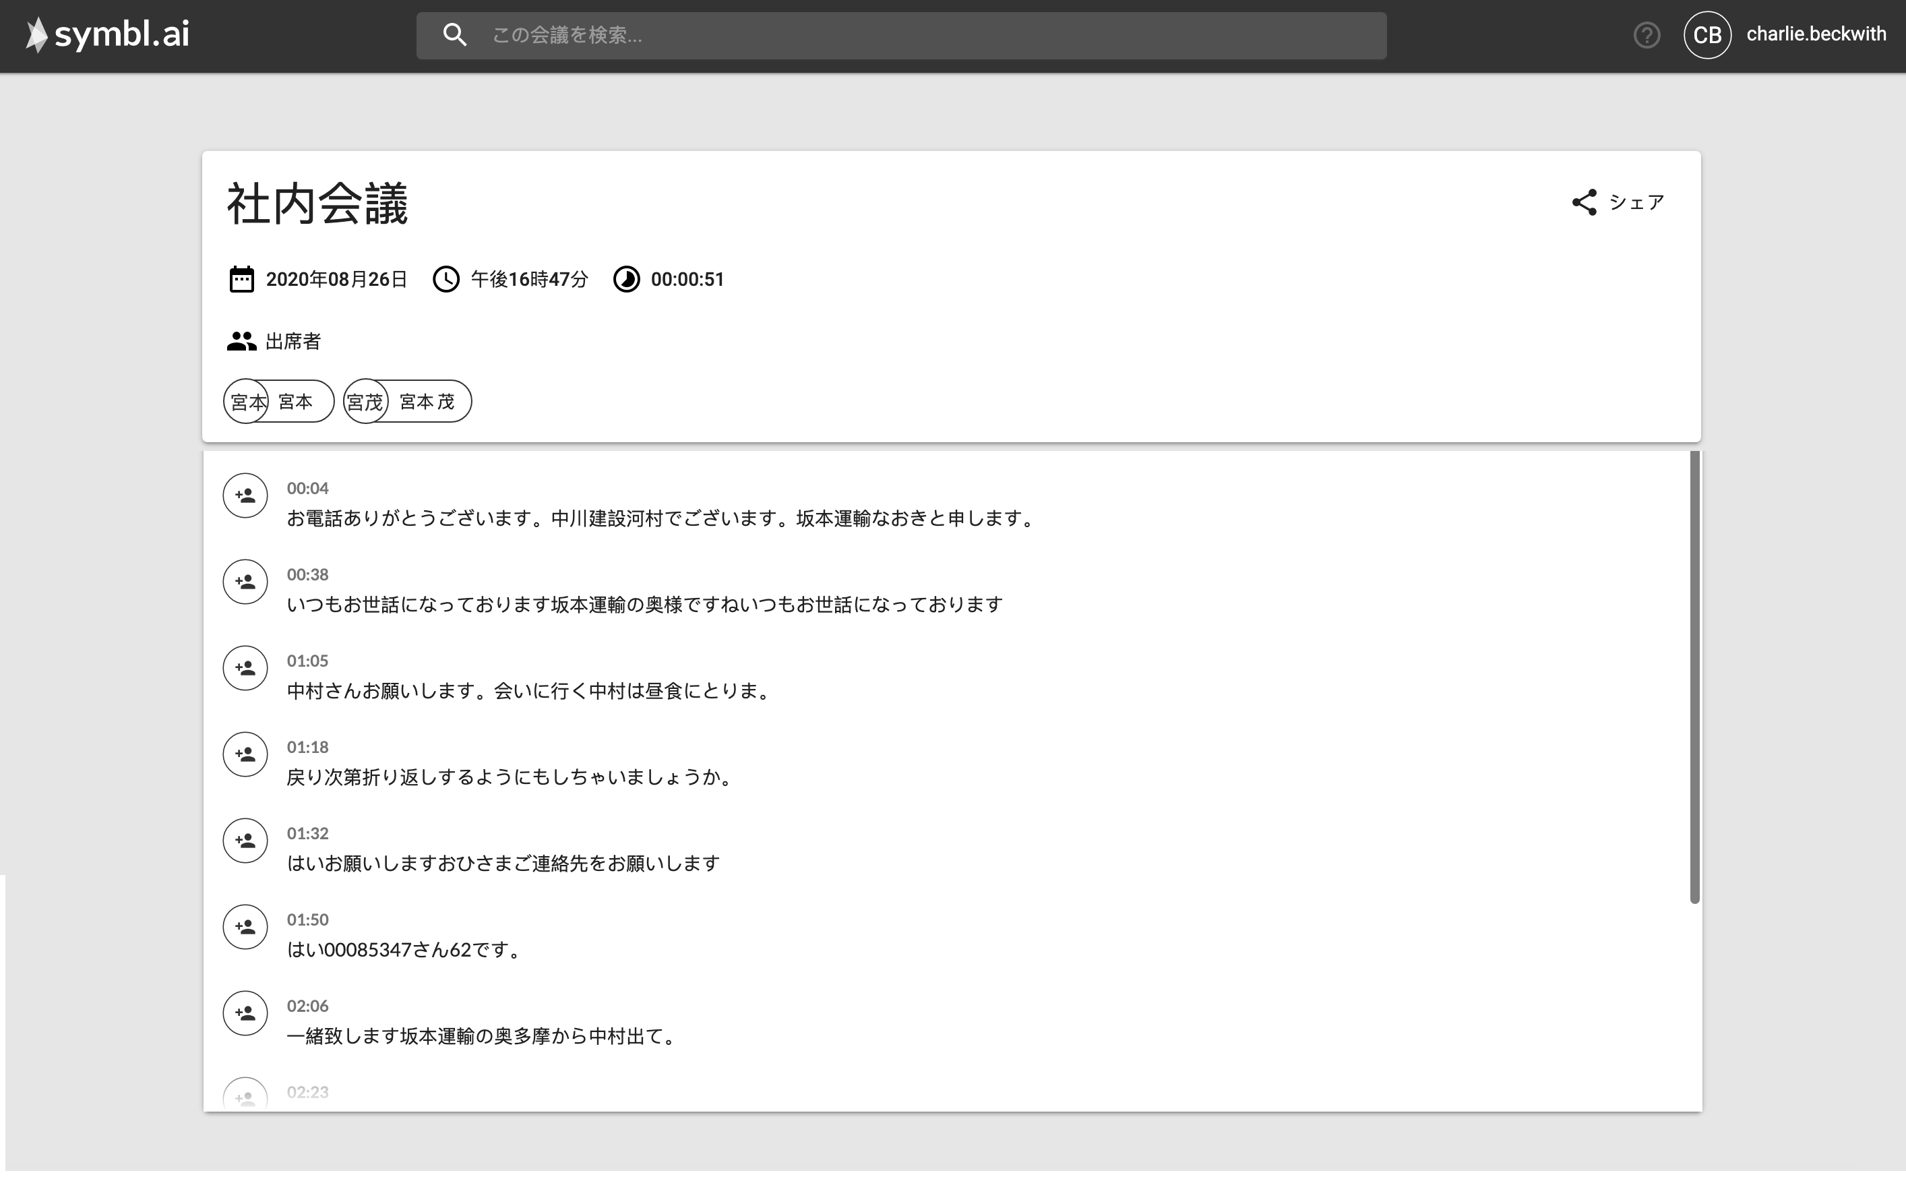This screenshot has height=1177, width=1906.
Task: Click the clock time icon
Action: (x=447, y=279)
